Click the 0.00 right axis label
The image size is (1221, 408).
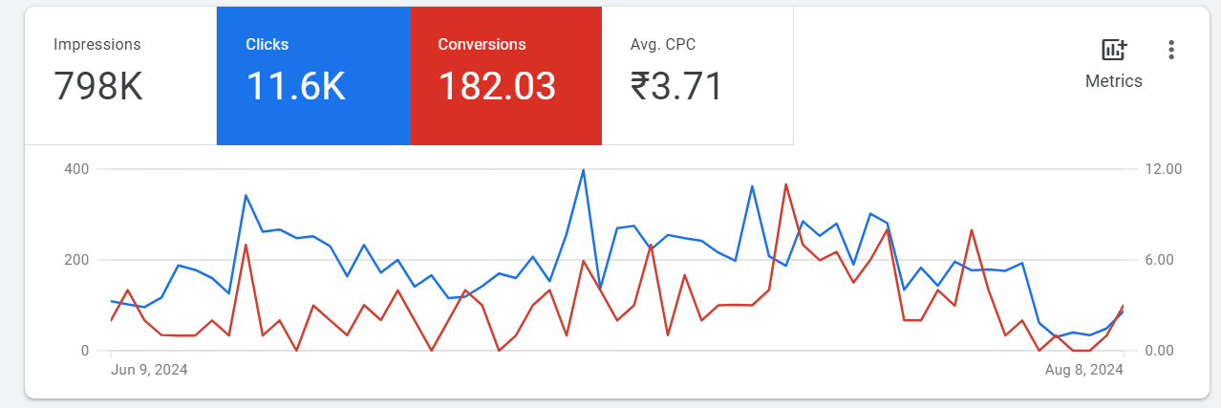(x=1164, y=351)
